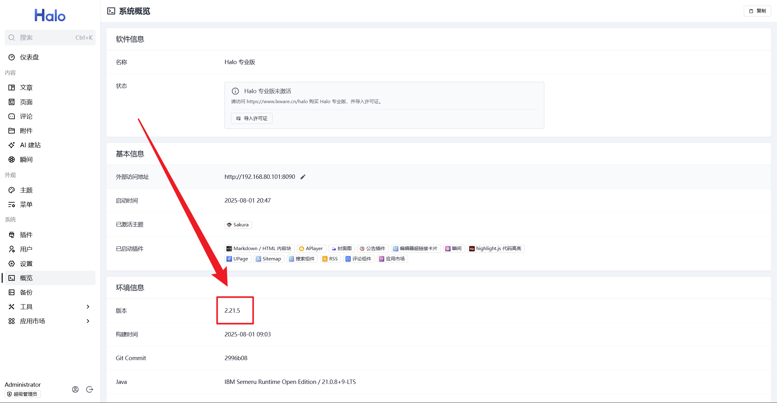Click the external URL http://192.168.80.101:8090
777x403 pixels.
tap(260, 177)
